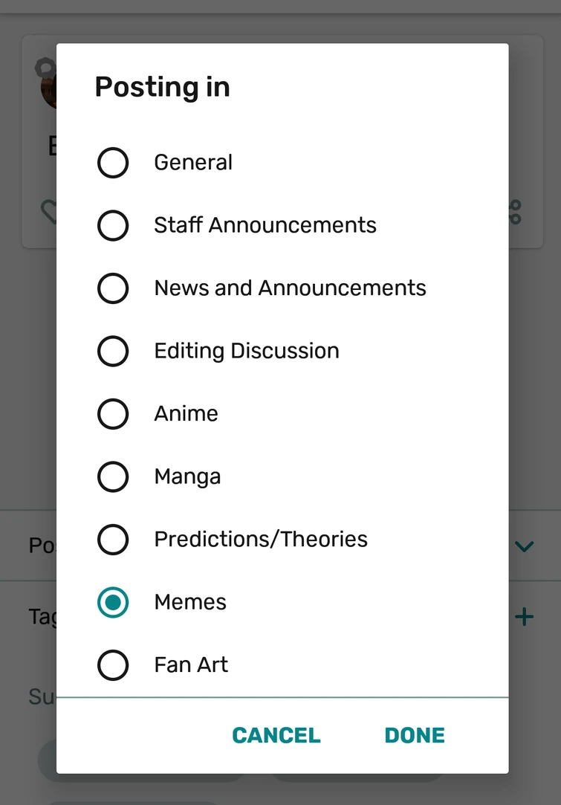Click the selected Memes radio button
Viewport: 561px width, 805px height.
113,603
